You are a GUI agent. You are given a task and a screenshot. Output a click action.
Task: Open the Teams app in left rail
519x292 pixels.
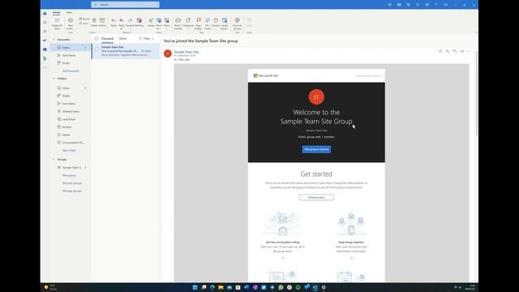[x=45, y=49]
